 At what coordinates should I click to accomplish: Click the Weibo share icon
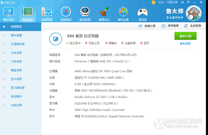pos(140,26)
